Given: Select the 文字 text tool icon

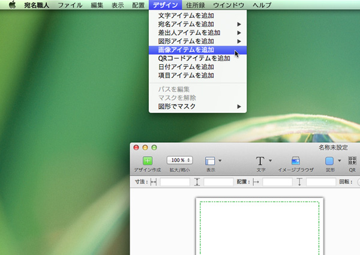Looking at the screenshot, I should pyautogui.click(x=260, y=161).
